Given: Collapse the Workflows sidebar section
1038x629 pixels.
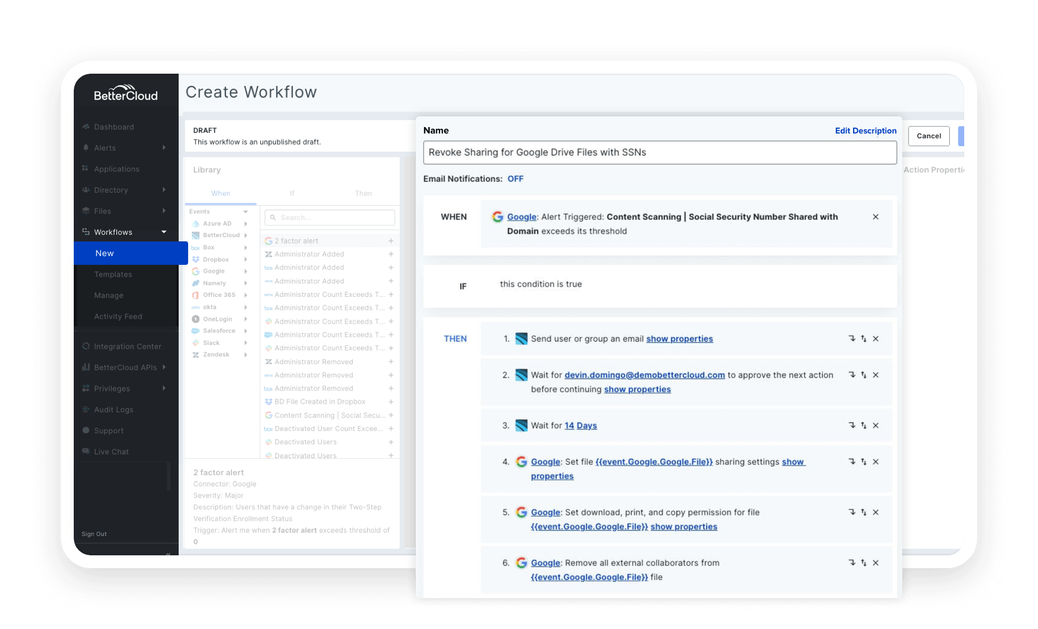Looking at the screenshot, I should [164, 232].
